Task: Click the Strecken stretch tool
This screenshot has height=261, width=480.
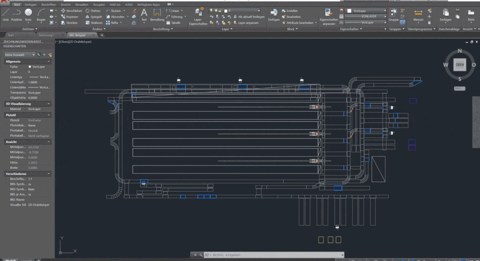Action: 69,22
